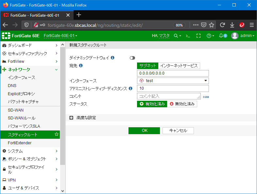This screenshot has width=257, height=194.
Task: Expand ユーザ & デバイス menu
Action: pyautogui.click(x=30, y=188)
